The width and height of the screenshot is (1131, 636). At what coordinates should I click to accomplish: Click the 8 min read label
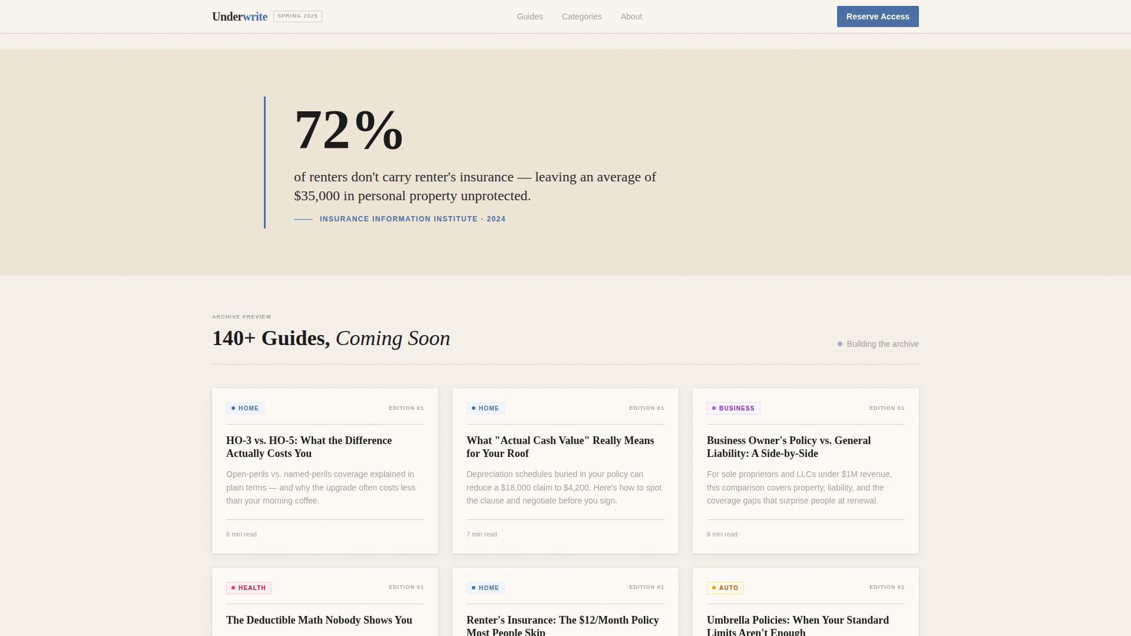(x=722, y=534)
